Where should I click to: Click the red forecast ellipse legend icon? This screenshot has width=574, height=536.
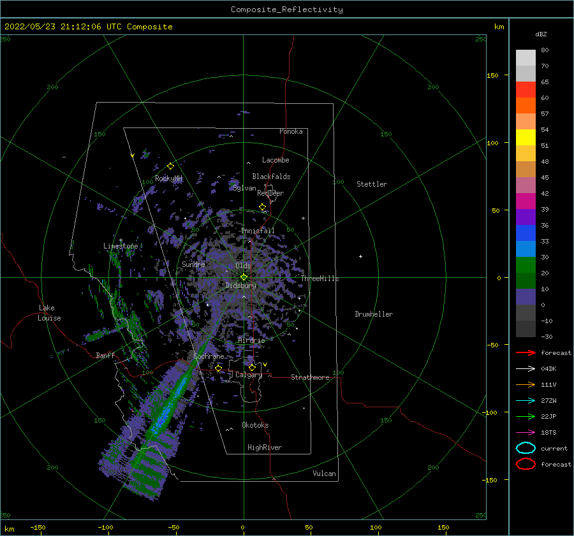click(526, 464)
